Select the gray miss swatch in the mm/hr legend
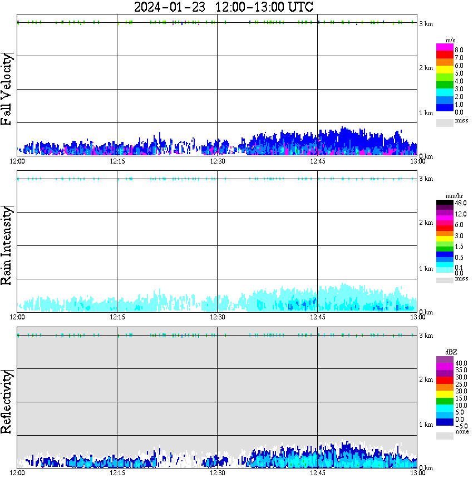This screenshot has width=473, height=483. click(445, 280)
